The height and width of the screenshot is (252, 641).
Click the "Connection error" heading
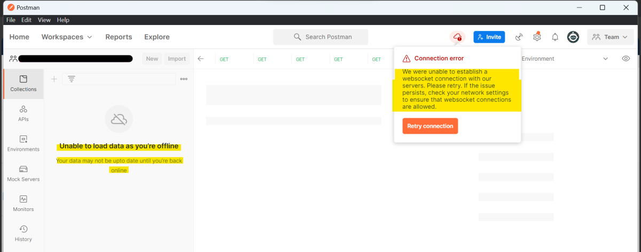[439, 58]
